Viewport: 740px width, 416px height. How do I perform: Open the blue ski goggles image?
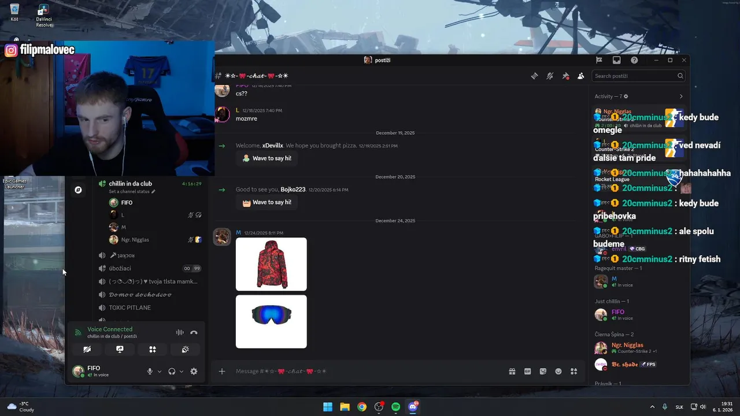tap(271, 322)
